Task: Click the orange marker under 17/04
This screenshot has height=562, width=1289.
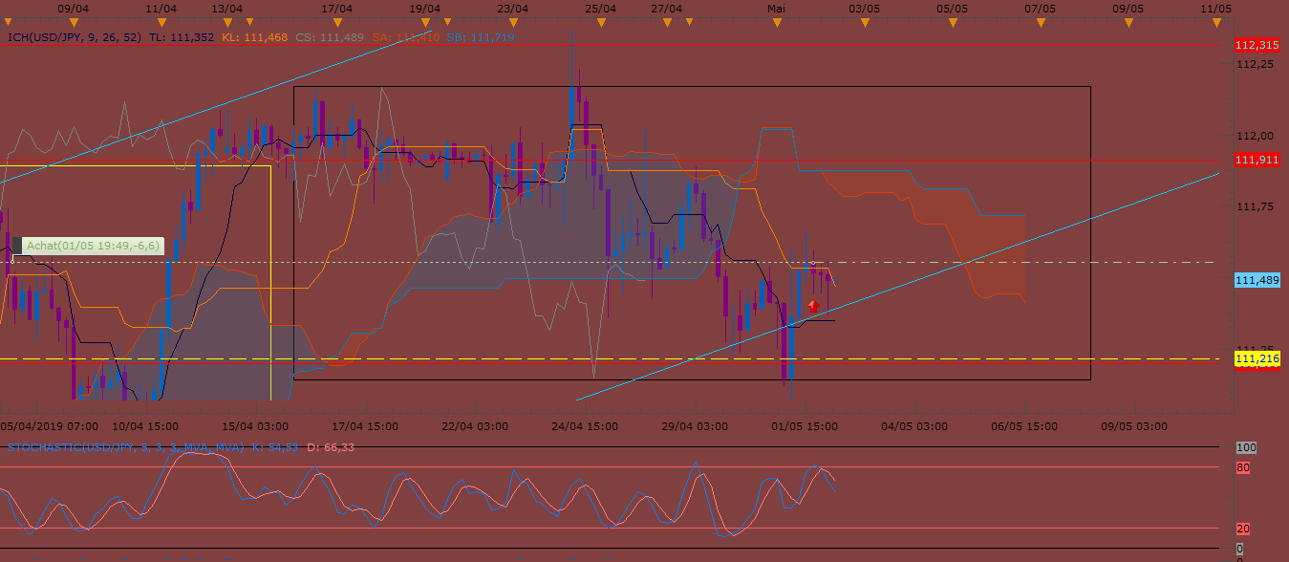Action: click(337, 21)
